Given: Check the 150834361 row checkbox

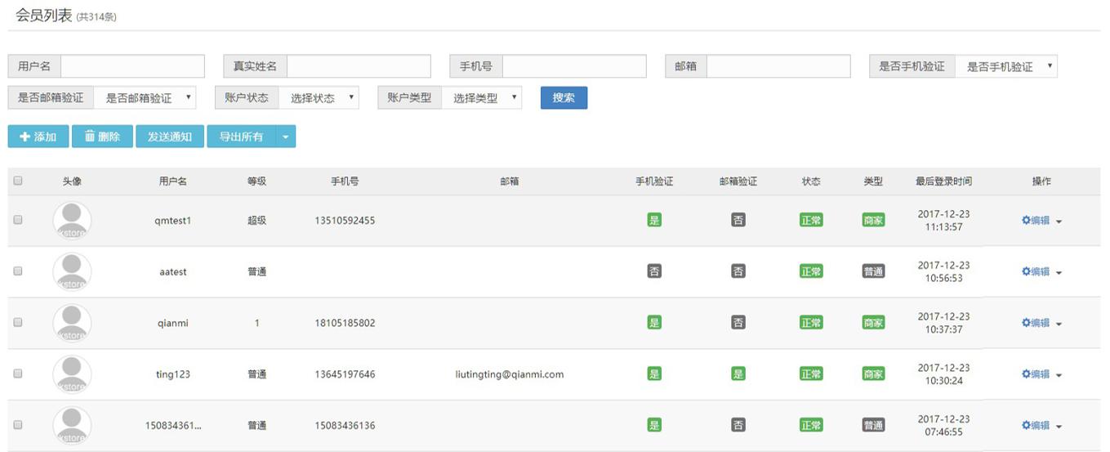Looking at the screenshot, I should tap(18, 425).
